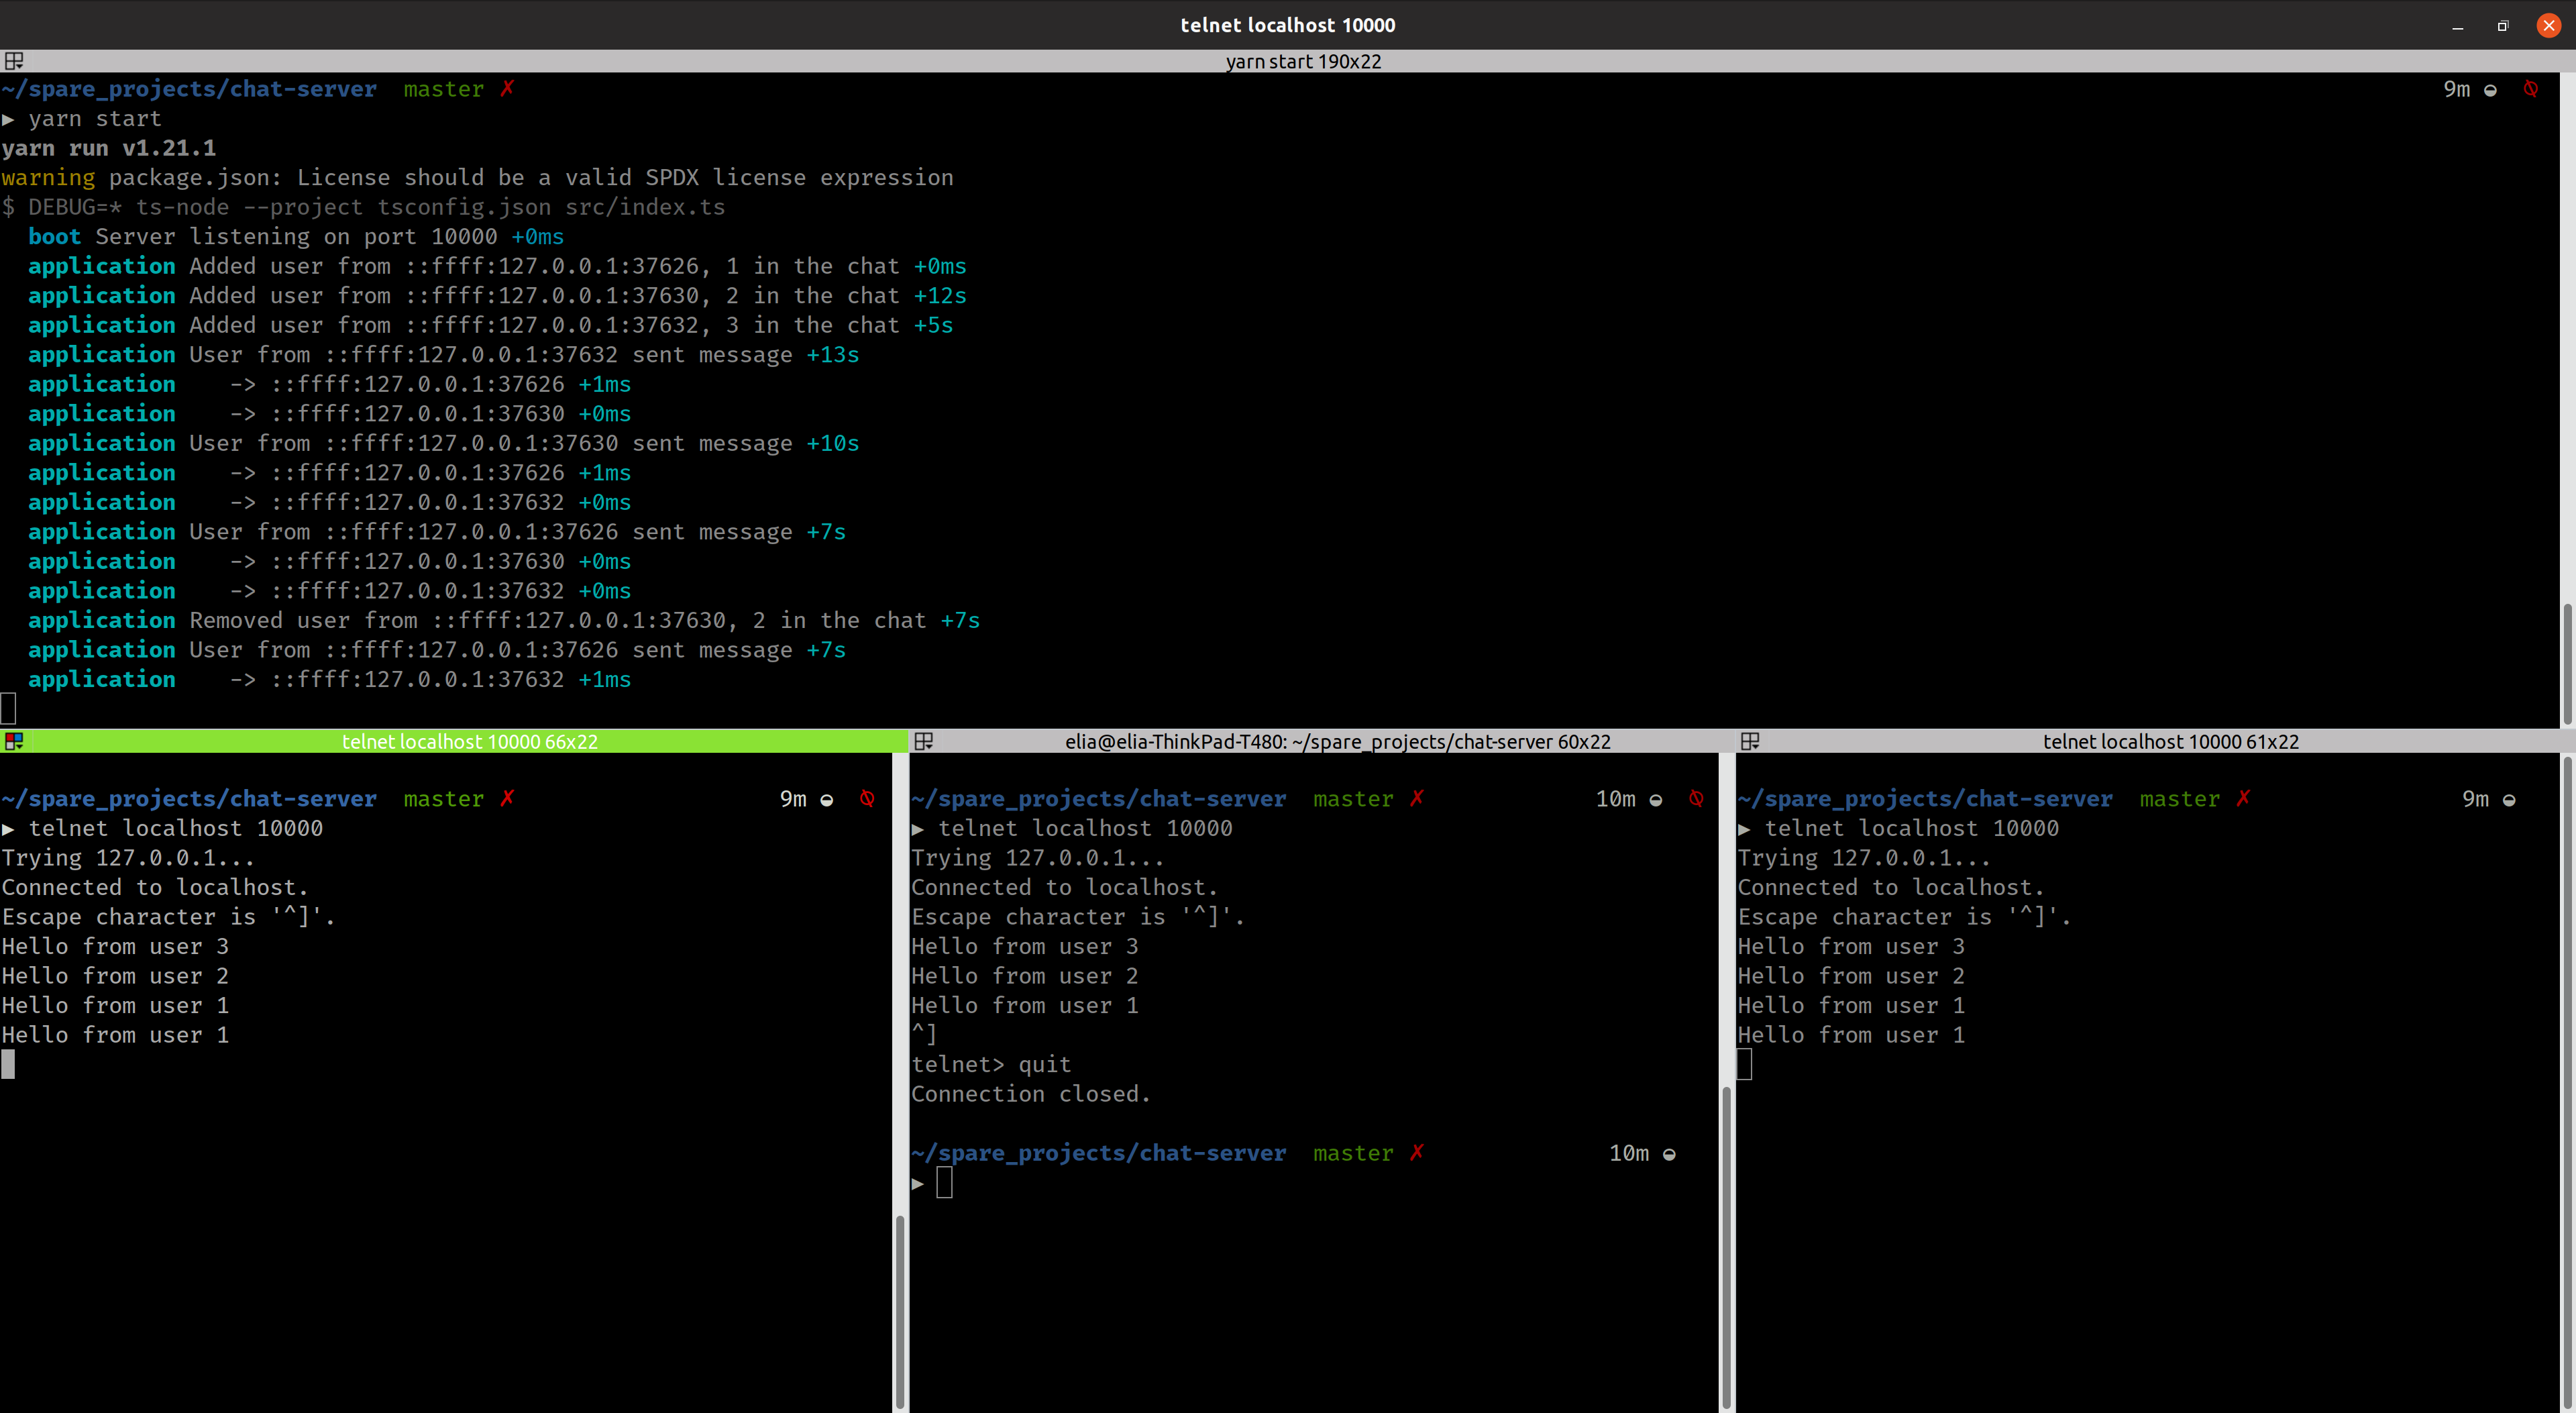Click the colored group icon in the active telnet pane
The image size is (2576, 1413).
coord(13,741)
